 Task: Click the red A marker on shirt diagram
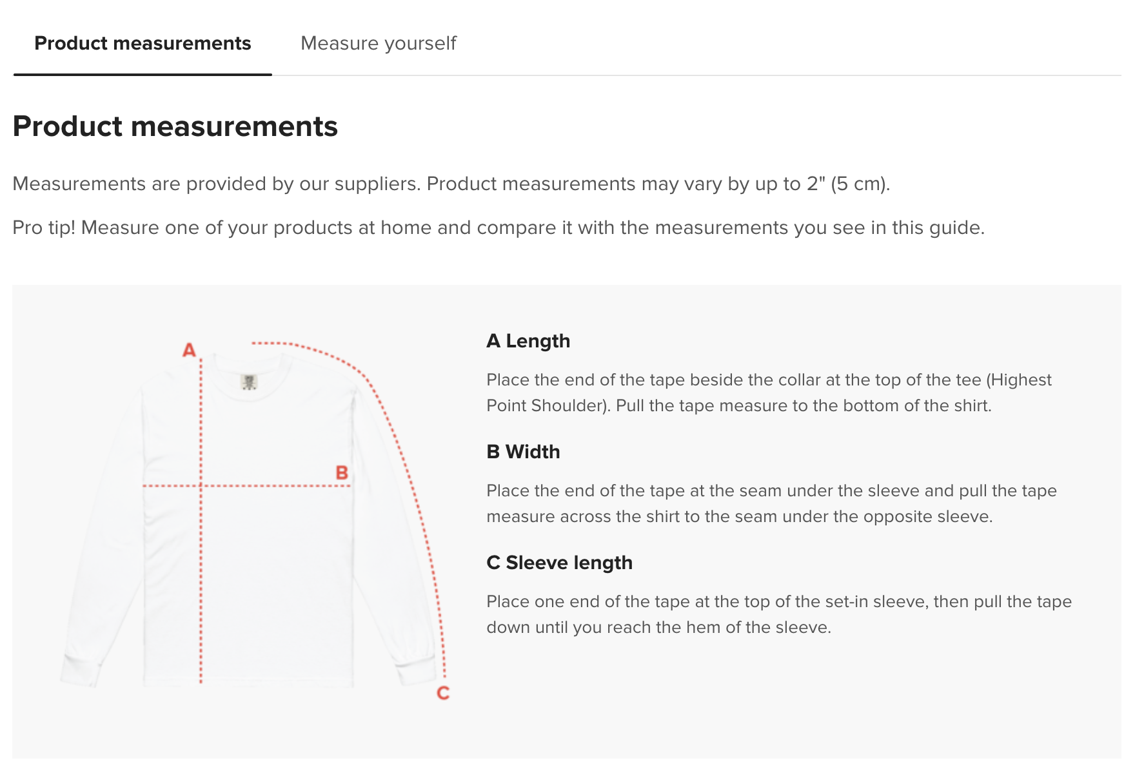(189, 350)
